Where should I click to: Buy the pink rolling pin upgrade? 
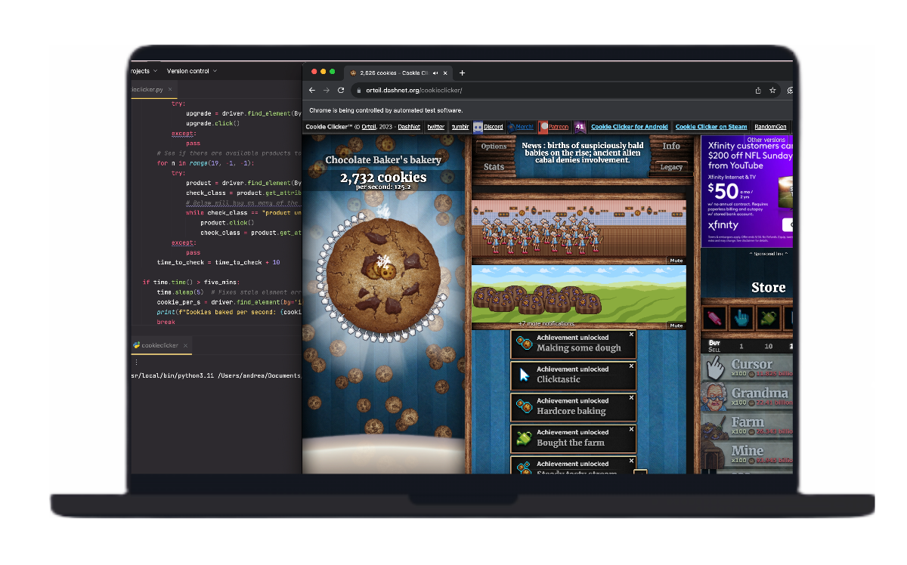pyautogui.click(x=714, y=318)
